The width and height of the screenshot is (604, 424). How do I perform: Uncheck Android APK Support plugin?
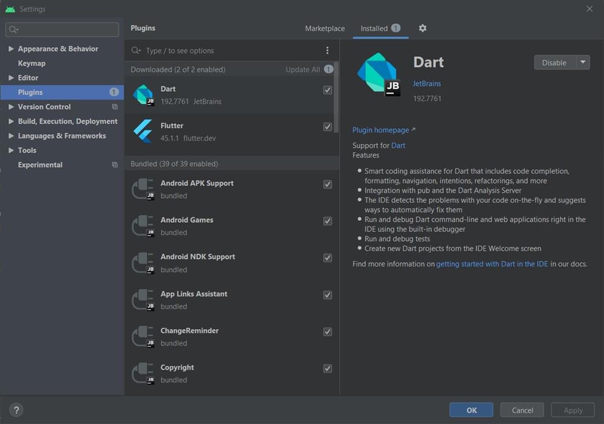[x=327, y=184]
